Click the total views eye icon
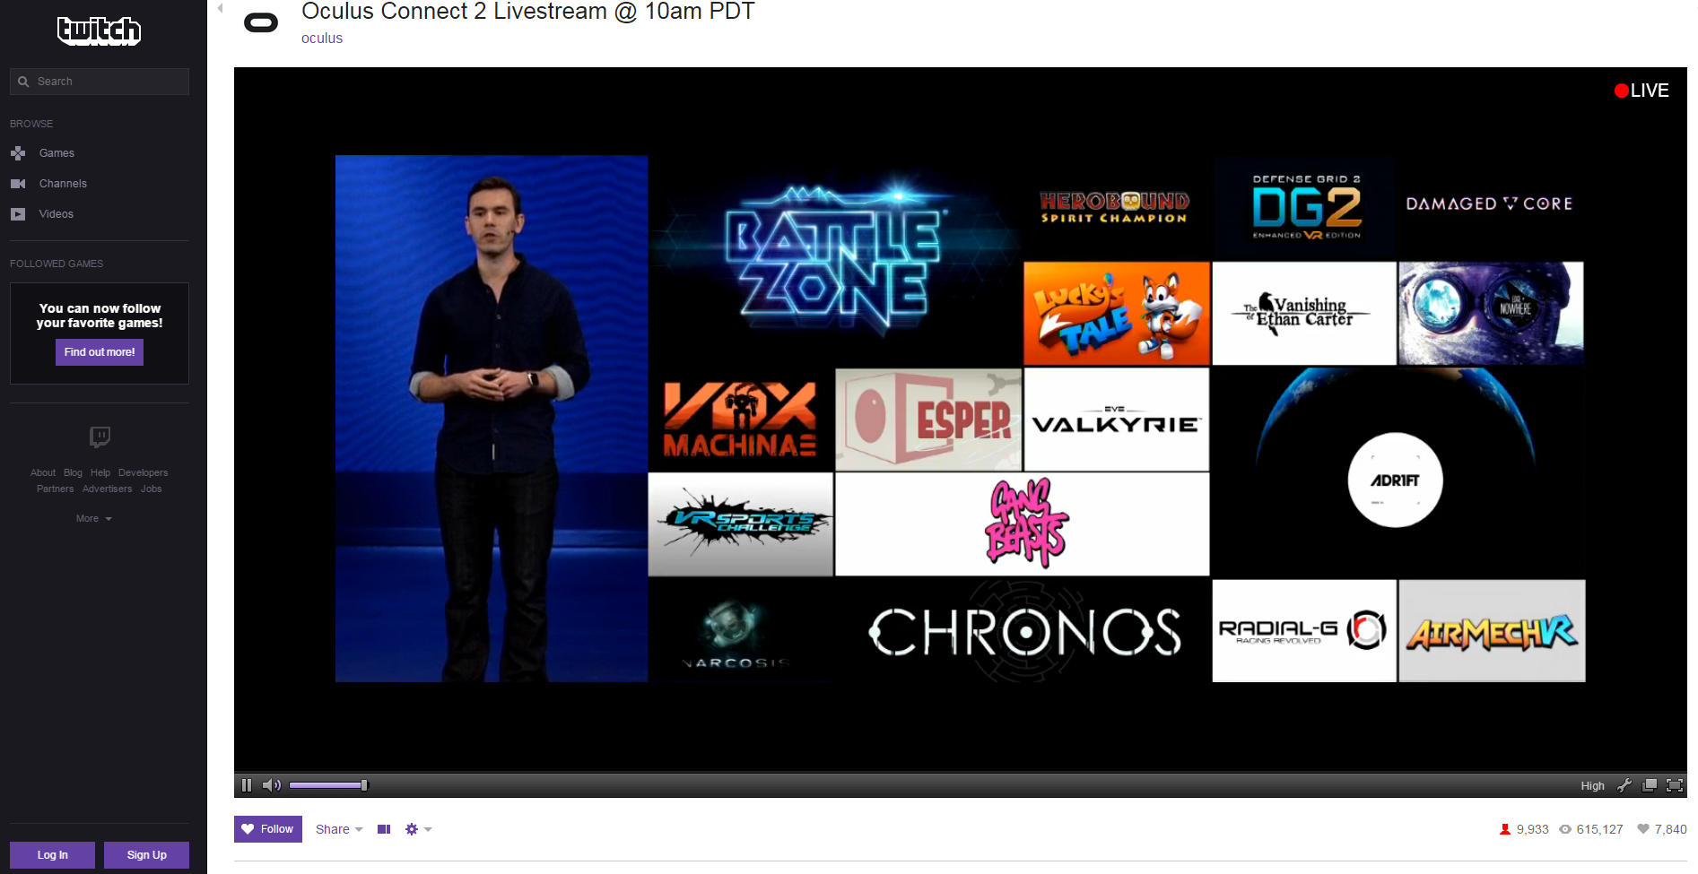 pyautogui.click(x=1565, y=829)
